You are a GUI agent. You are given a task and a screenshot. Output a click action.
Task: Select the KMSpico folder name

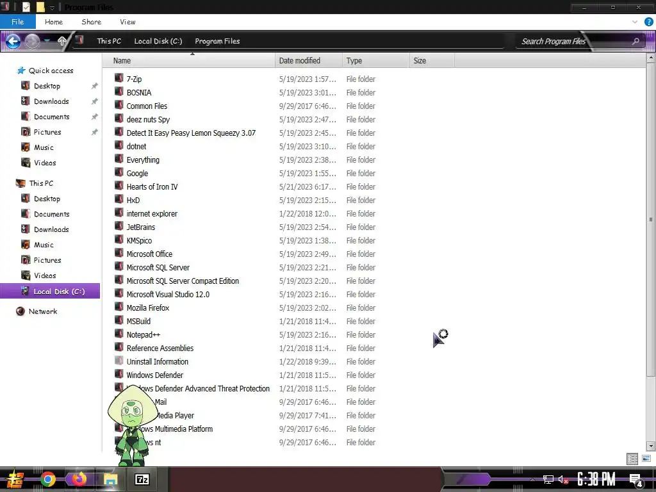139,241
